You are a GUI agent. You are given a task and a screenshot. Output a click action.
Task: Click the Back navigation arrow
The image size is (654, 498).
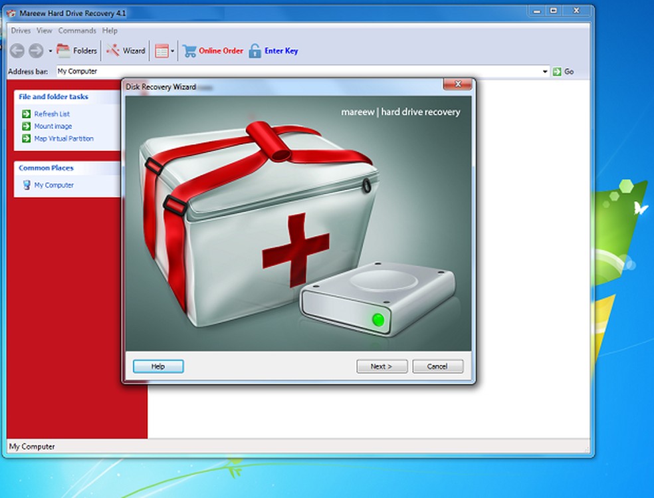pos(17,51)
